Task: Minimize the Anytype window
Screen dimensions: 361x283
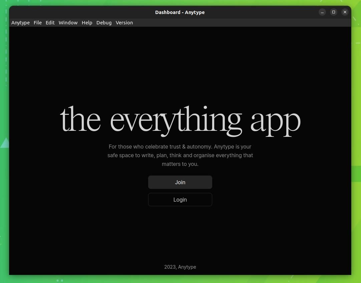Action: point(322,12)
